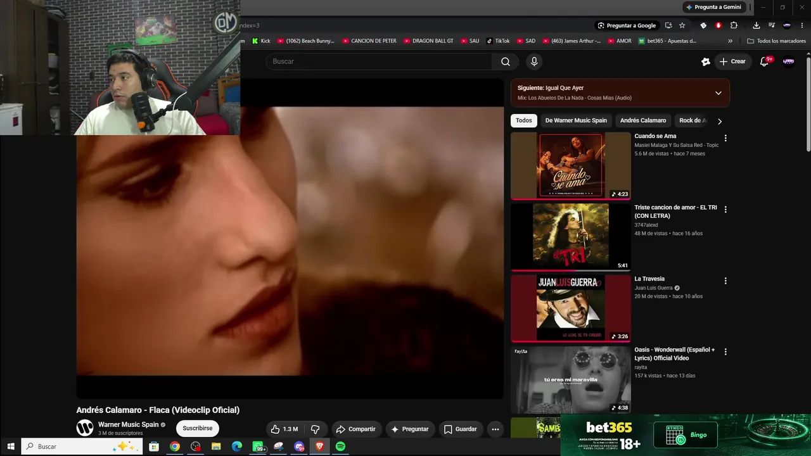811x456 pixels.
Task: Open Microsoft Edge from the taskbar
Action: 237,446
